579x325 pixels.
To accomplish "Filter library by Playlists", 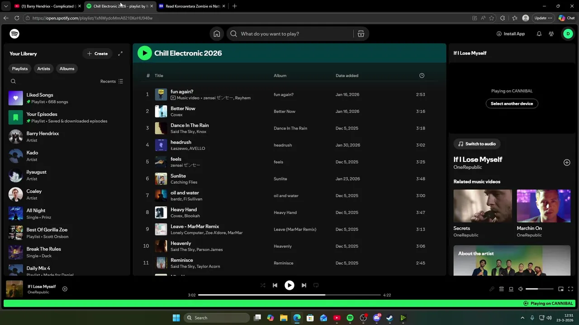I will coord(20,69).
